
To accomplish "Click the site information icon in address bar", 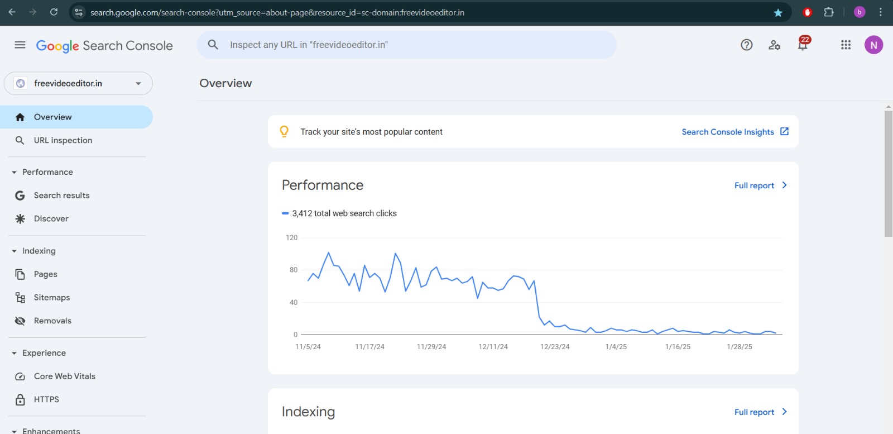I will (x=79, y=12).
